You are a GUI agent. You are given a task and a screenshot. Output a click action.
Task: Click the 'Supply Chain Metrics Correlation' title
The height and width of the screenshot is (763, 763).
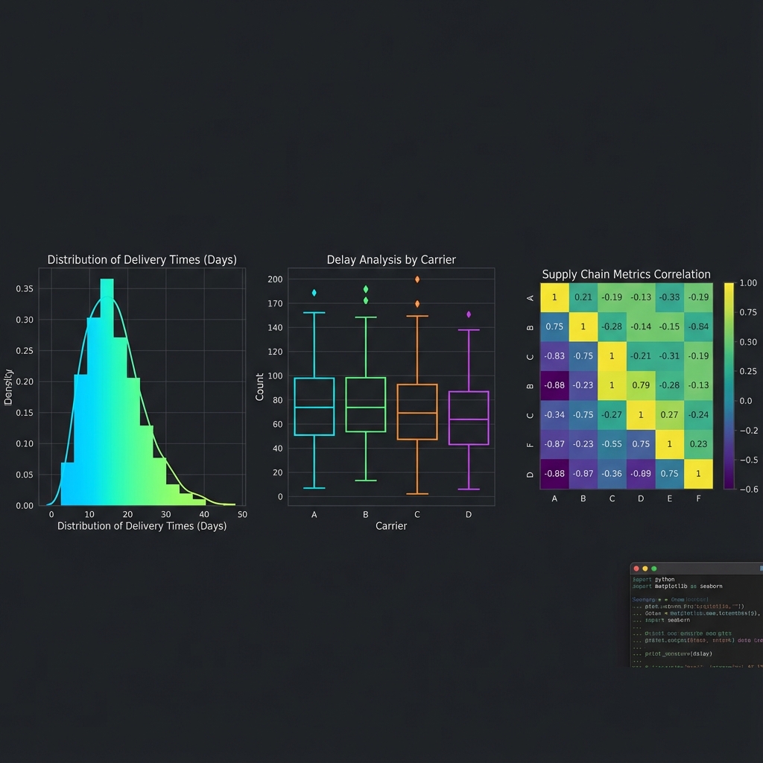pyautogui.click(x=625, y=274)
